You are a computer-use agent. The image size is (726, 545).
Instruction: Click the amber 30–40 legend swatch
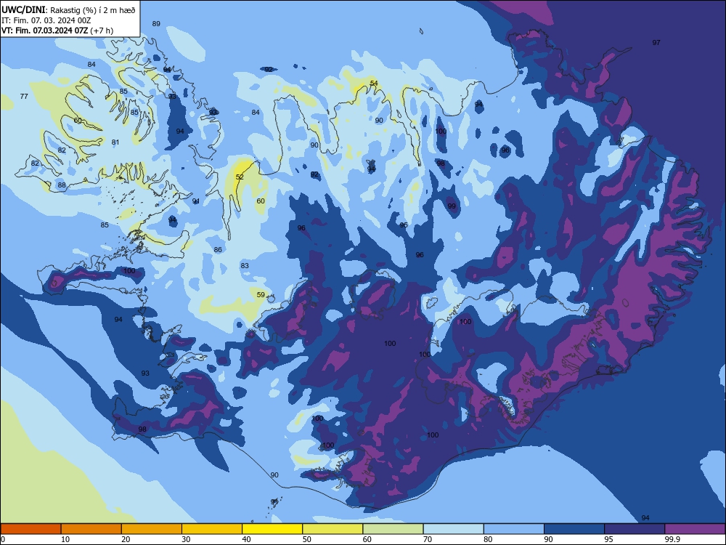point(212,529)
